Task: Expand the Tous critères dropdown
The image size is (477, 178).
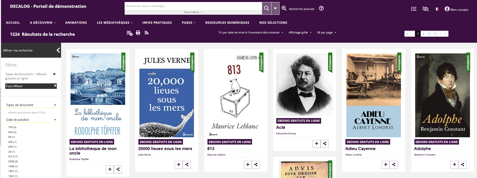Action: (x=193, y=12)
